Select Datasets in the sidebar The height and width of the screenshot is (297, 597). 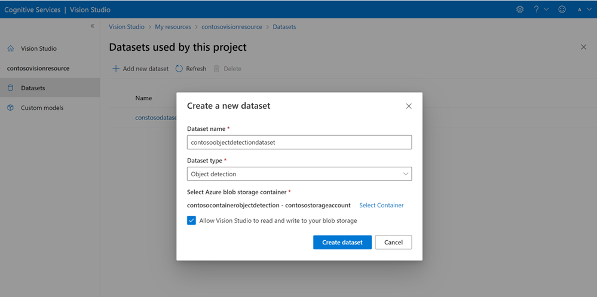[50, 88]
